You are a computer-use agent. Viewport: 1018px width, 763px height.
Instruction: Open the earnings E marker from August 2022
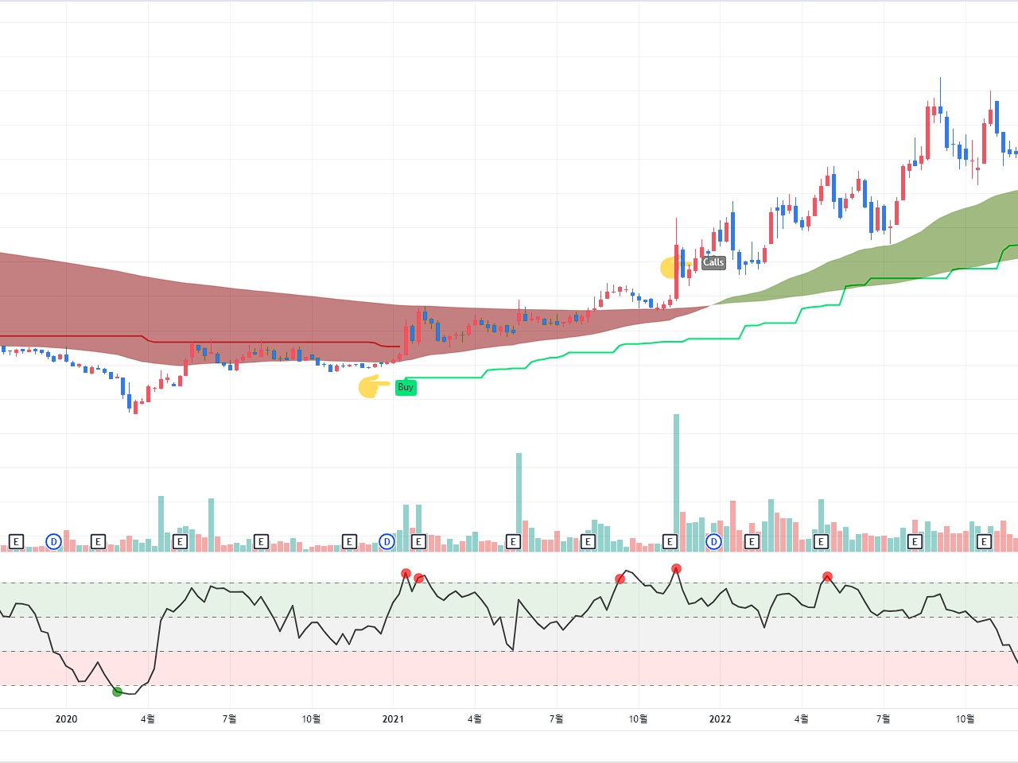pyautogui.click(x=915, y=542)
